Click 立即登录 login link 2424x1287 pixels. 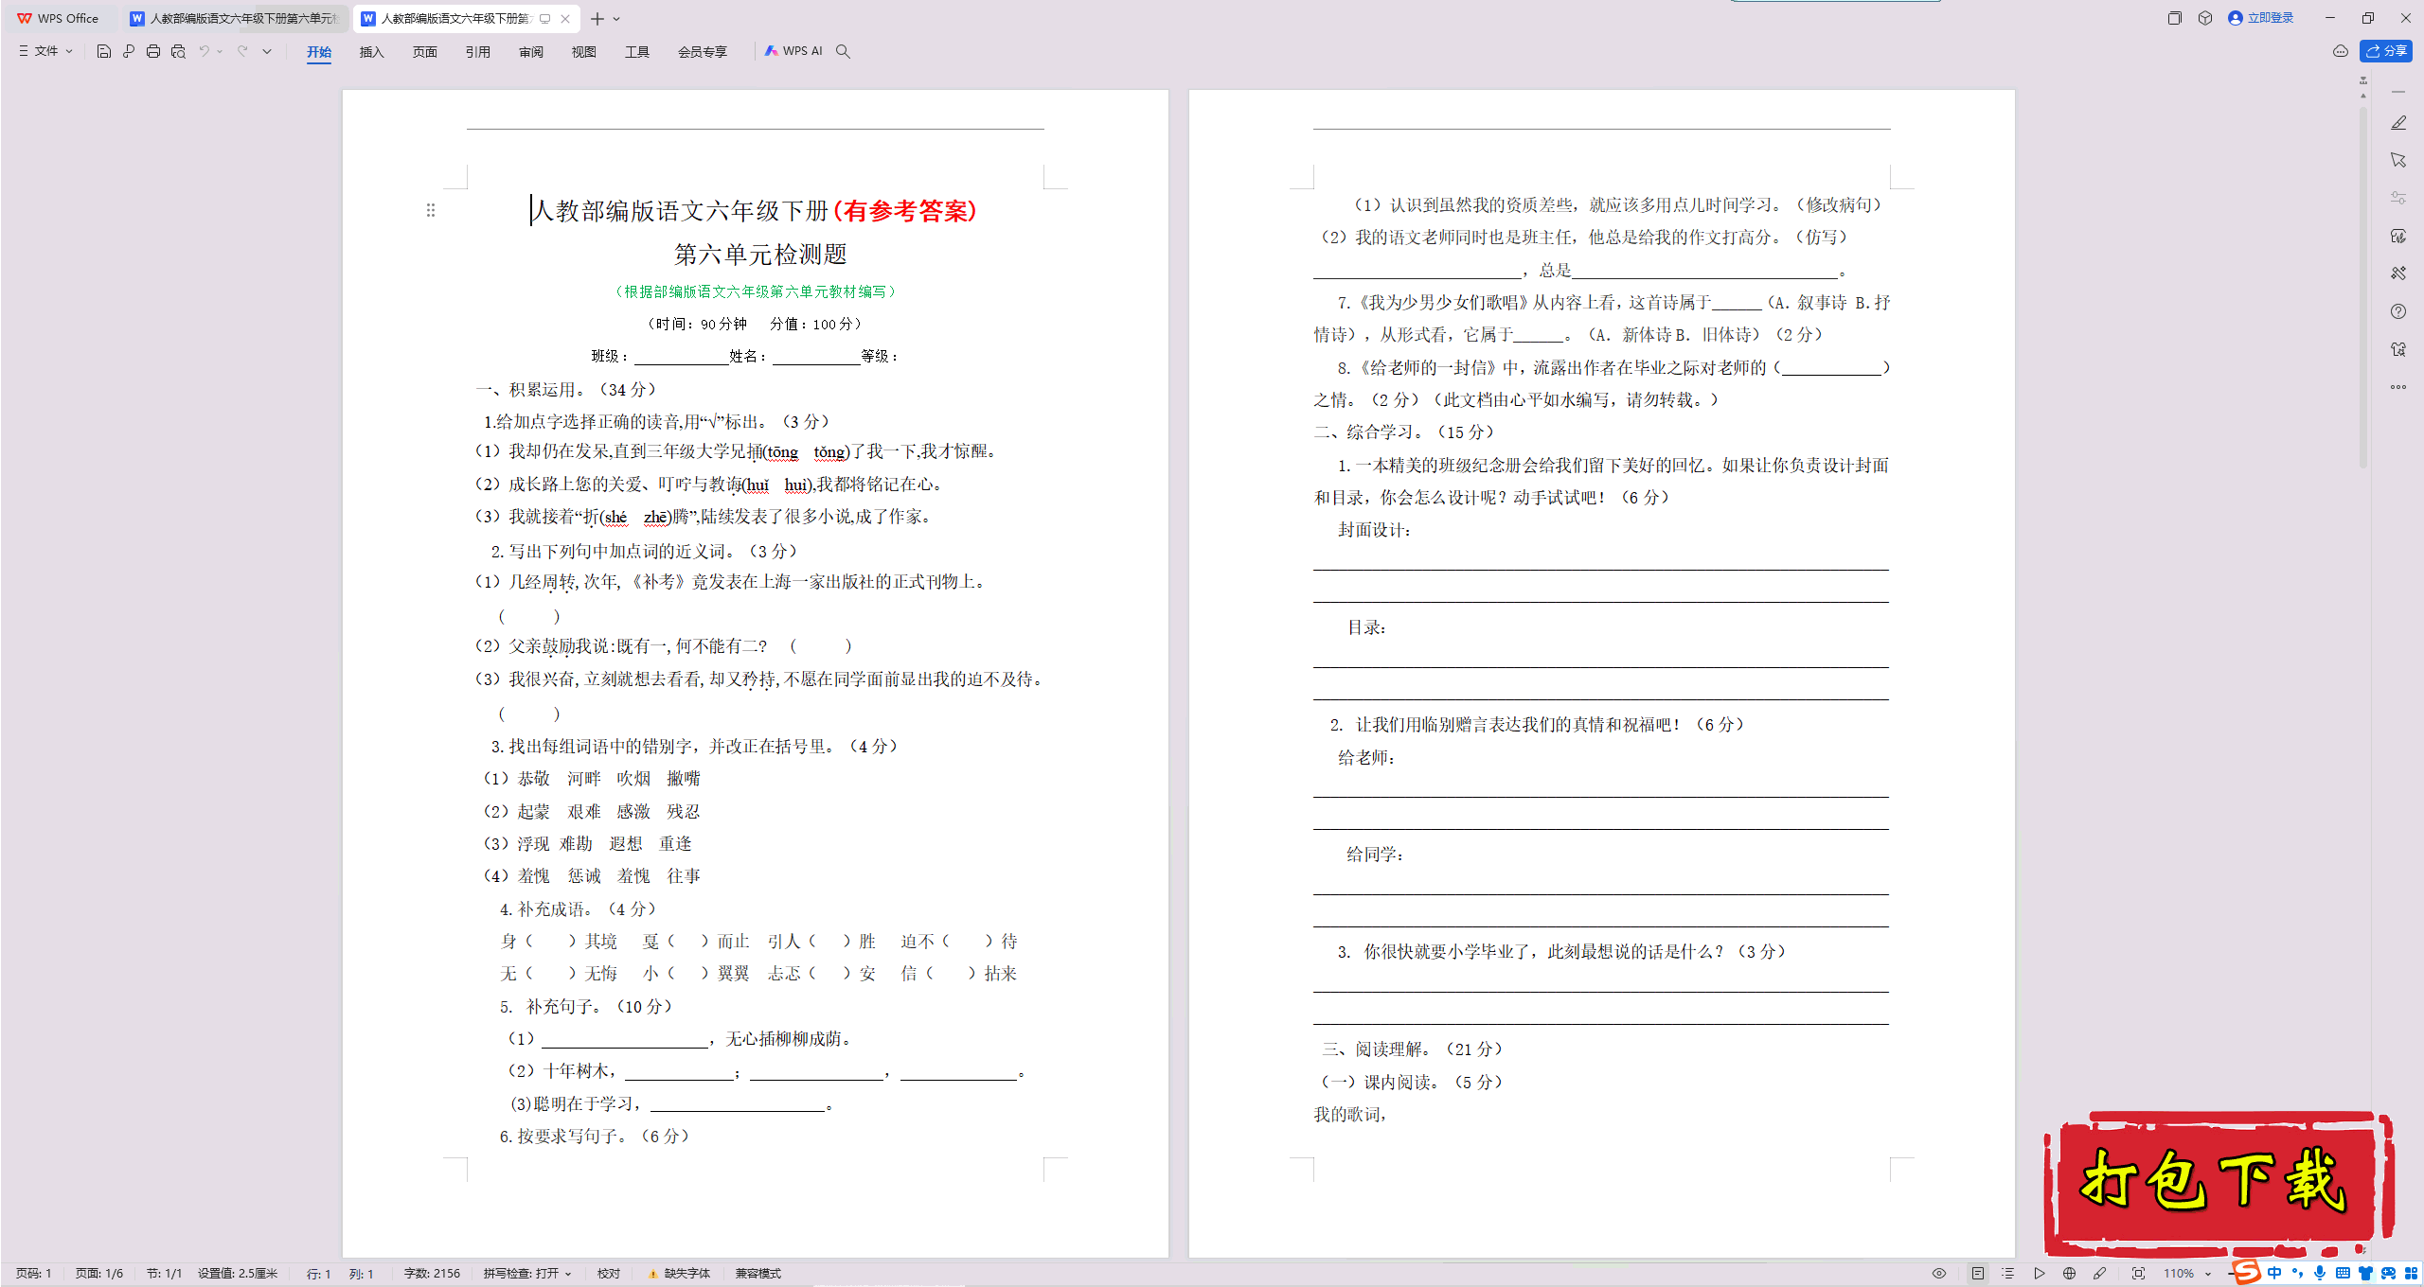click(2262, 18)
